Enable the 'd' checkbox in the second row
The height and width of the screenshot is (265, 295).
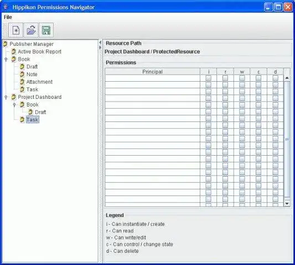tap(276, 84)
